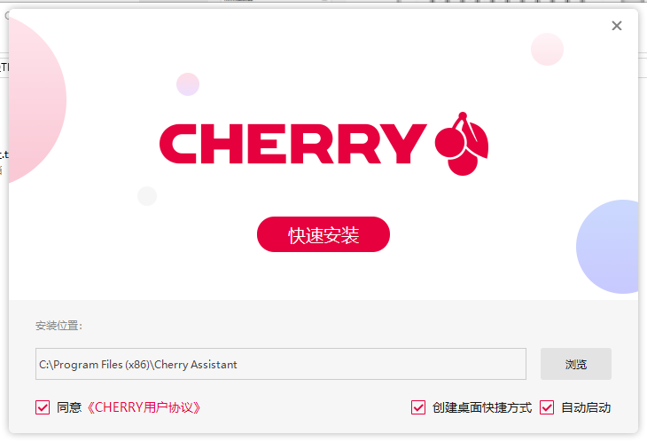
Task: Click the 创建桌面快捷方式 label text
Action: click(482, 407)
